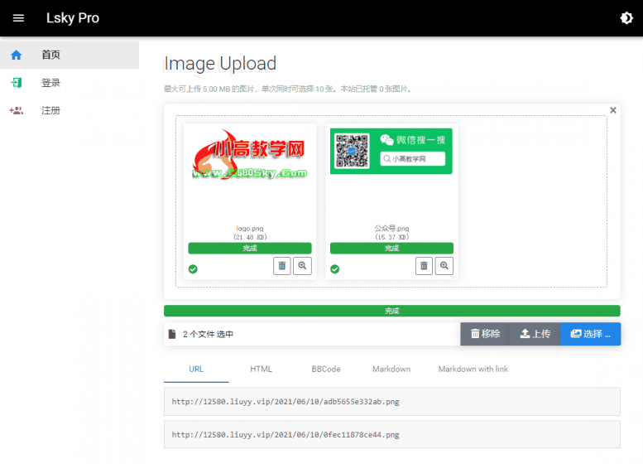Switch to the URL tab

tap(196, 370)
